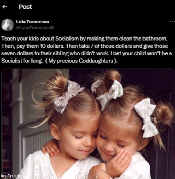
Task: Click 'My precious Goddaughters' in the post
Action: 81,61
